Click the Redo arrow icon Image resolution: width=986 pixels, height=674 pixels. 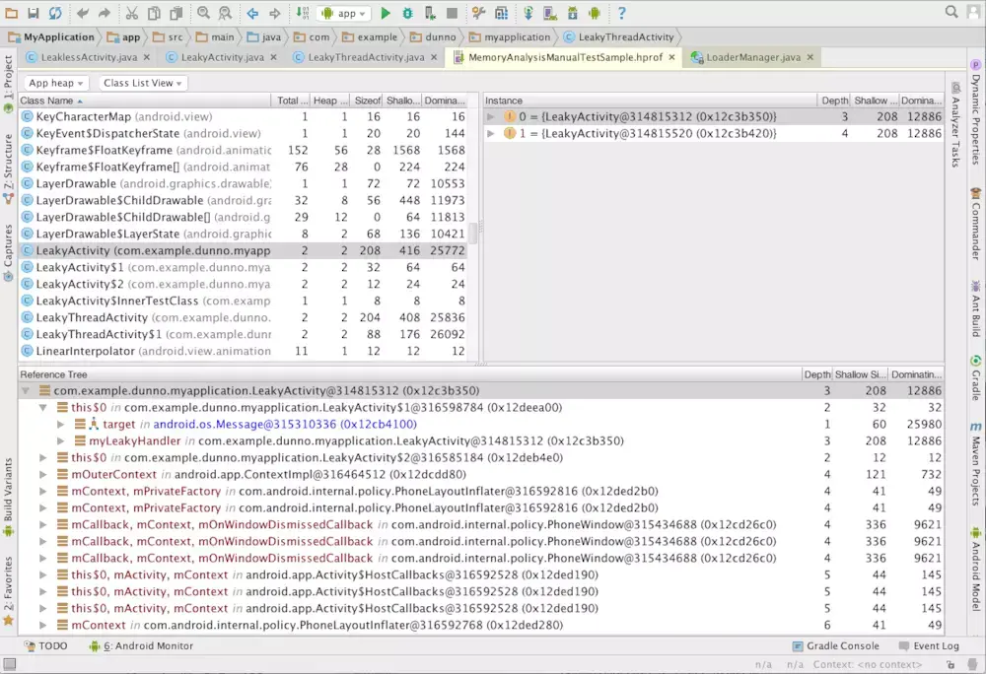(105, 13)
